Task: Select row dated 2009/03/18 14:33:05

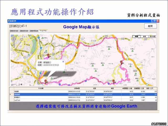Action: [x=83, y=91]
